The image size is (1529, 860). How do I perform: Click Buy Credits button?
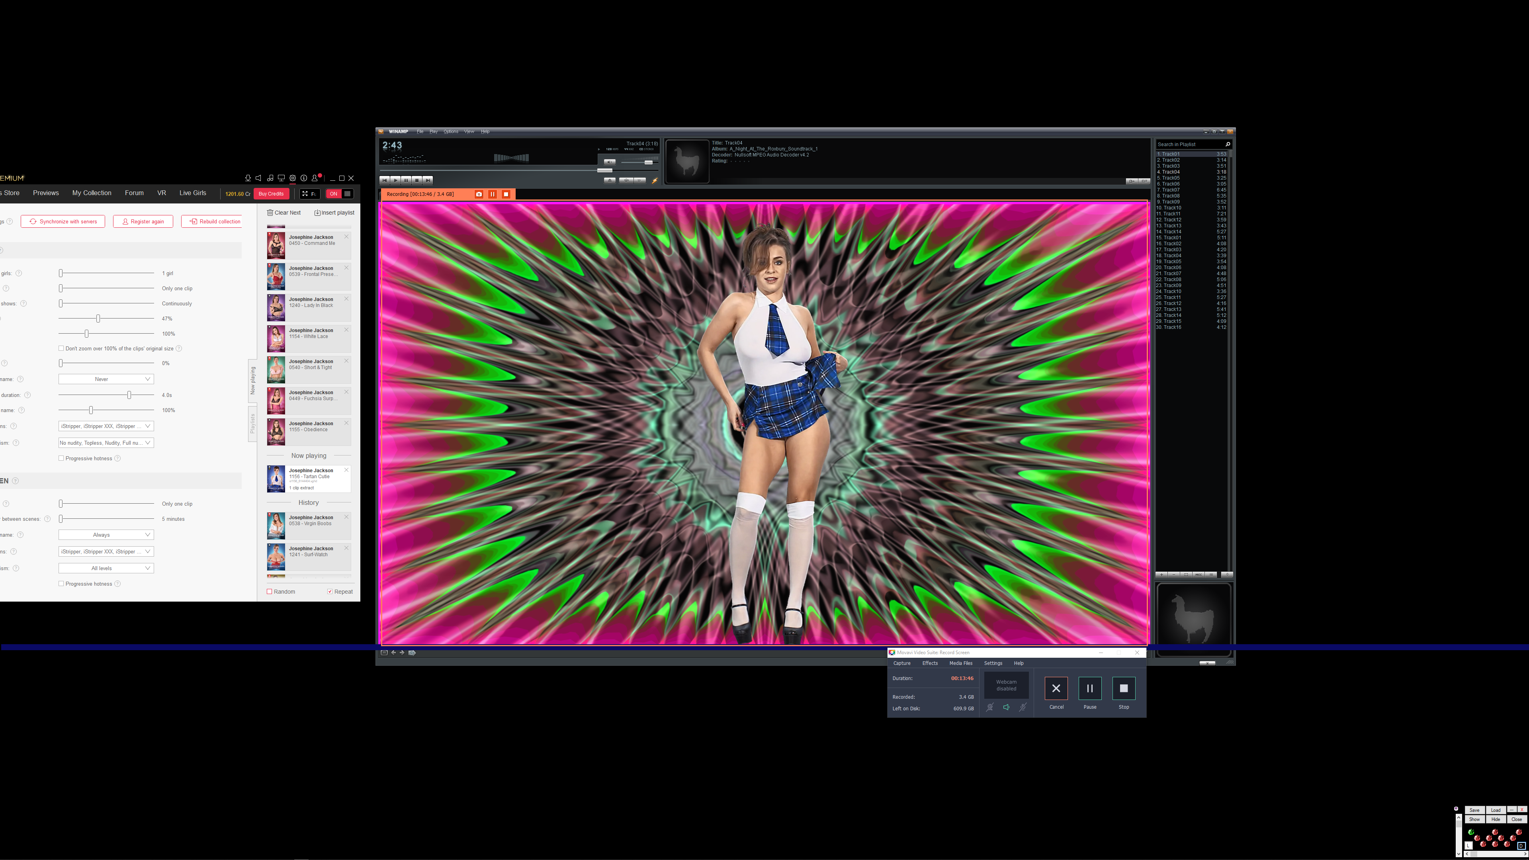pos(271,194)
